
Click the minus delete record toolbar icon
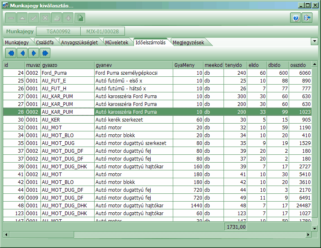(x=11, y=18)
